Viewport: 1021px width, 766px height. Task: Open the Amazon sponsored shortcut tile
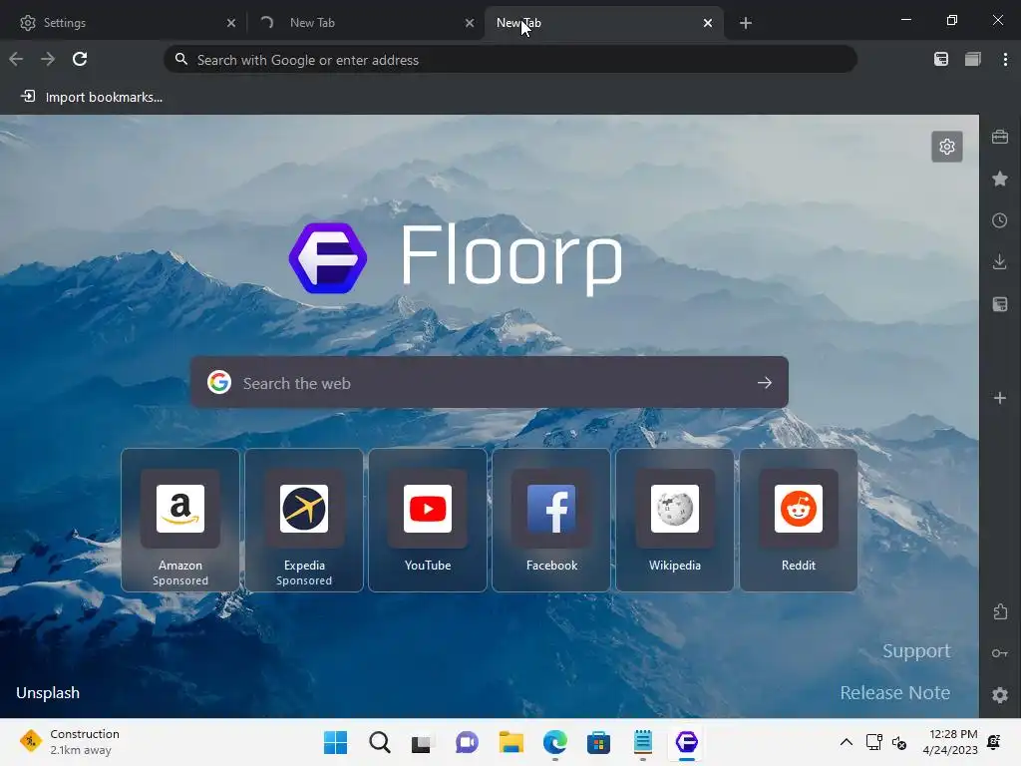[180, 520]
